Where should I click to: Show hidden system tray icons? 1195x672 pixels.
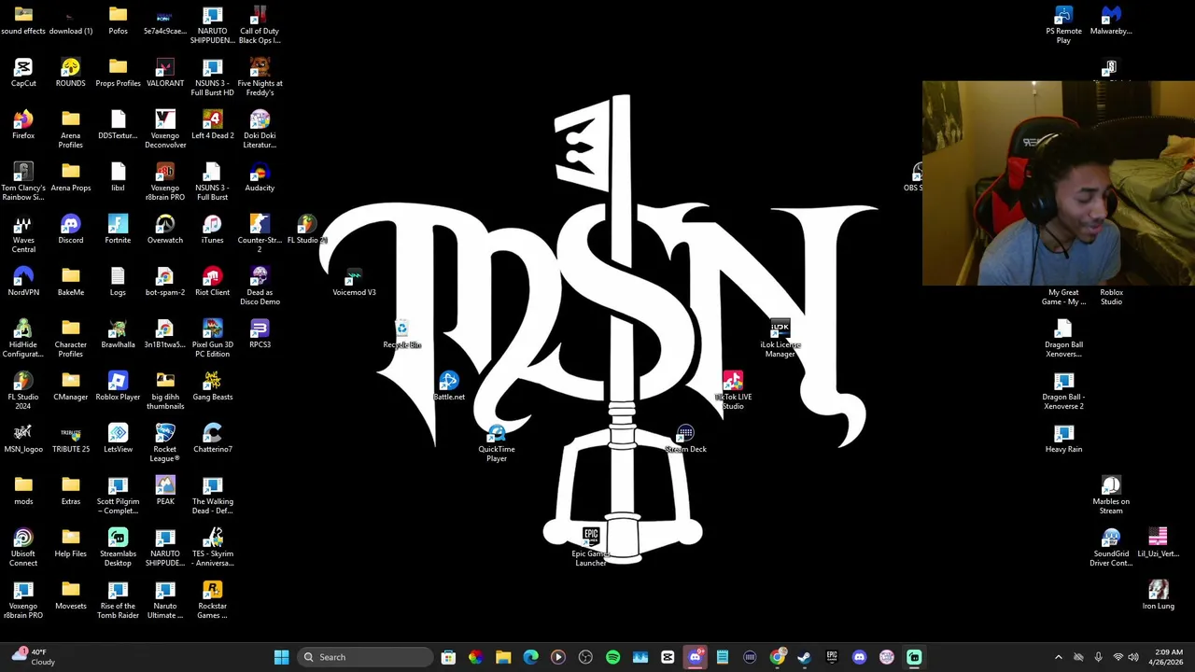coord(1058,657)
